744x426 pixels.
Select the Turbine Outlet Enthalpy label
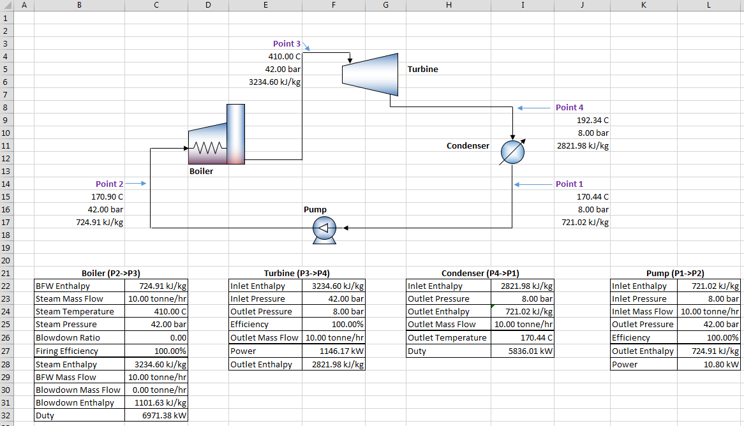(265, 364)
